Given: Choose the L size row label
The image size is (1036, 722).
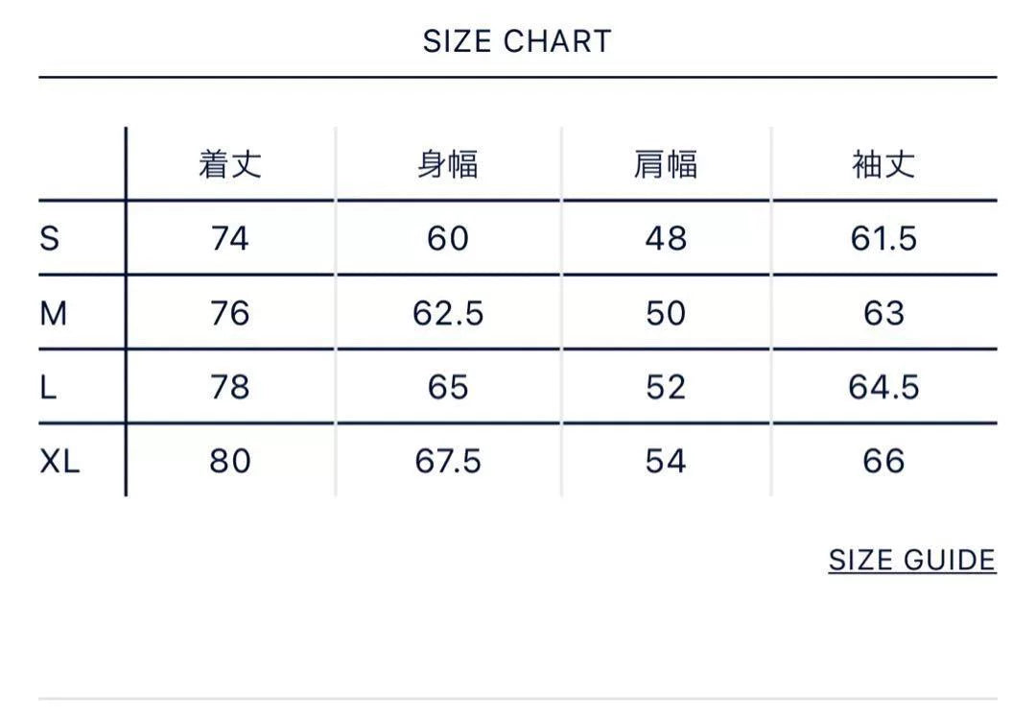Looking at the screenshot, I should (48, 387).
